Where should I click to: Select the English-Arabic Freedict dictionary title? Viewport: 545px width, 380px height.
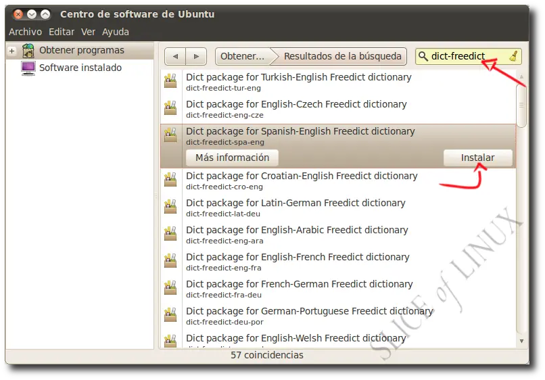click(x=297, y=230)
